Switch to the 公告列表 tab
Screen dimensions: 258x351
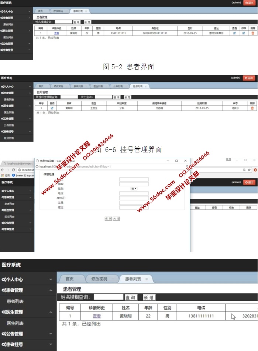(x=118, y=86)
